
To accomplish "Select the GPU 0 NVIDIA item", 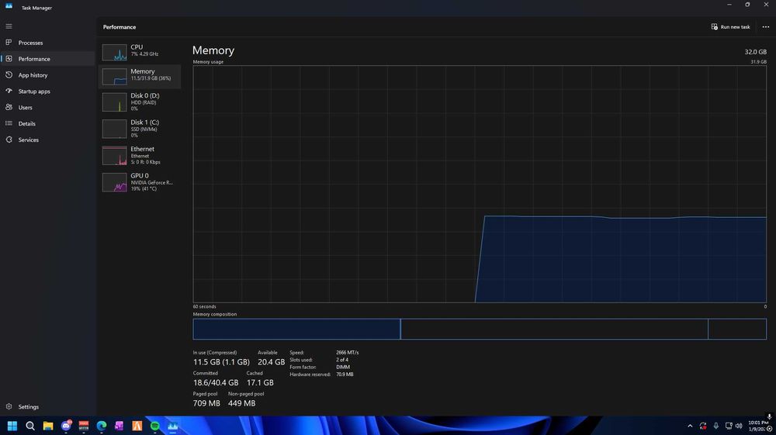I will click(x=140, y=182).
